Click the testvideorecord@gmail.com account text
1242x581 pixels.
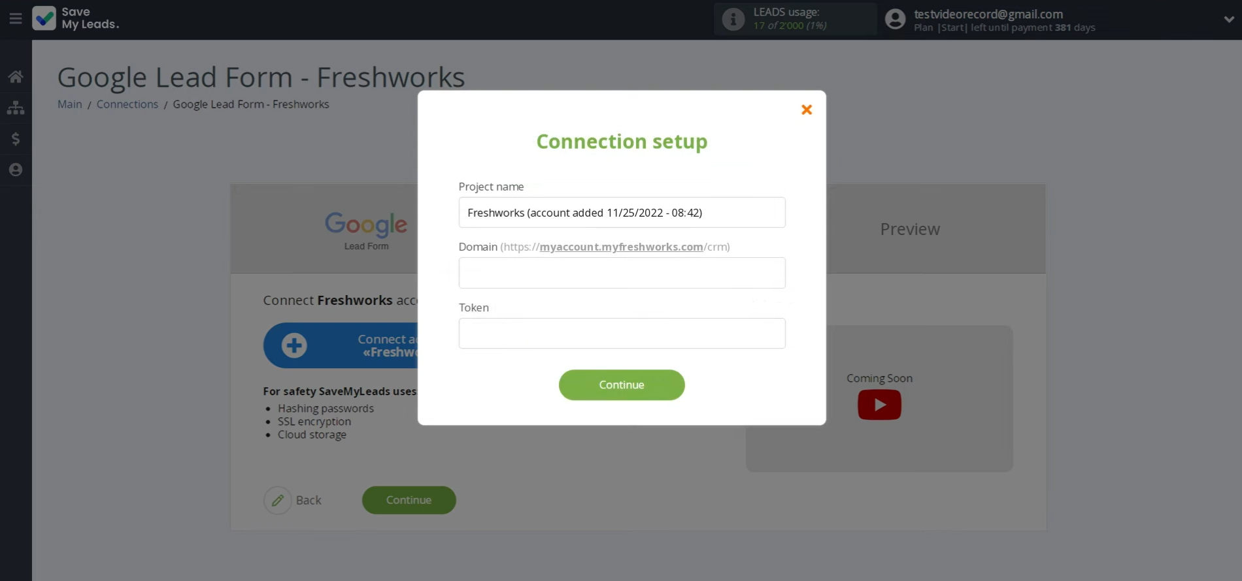coord(988,14)
